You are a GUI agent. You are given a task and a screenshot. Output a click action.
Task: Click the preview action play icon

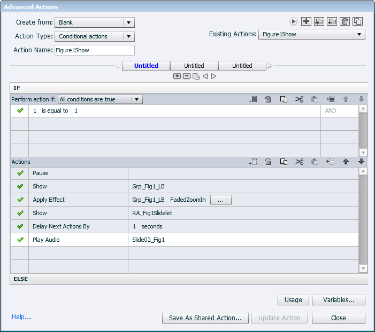294,21
